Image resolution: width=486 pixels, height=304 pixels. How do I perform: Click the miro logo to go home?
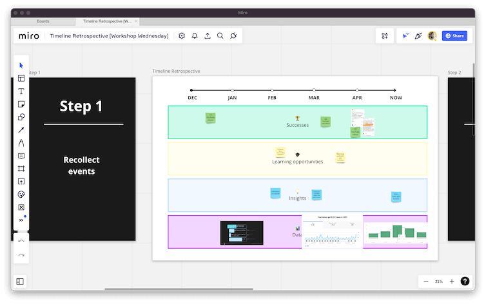pyautogui.click(x=29, y=36)
